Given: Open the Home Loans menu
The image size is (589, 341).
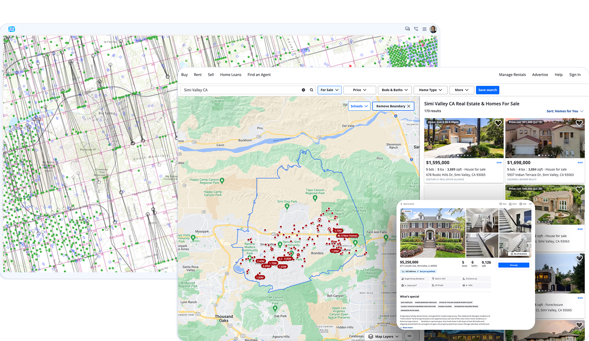Looking at the screenshot, I should click(x=231, y=74).
